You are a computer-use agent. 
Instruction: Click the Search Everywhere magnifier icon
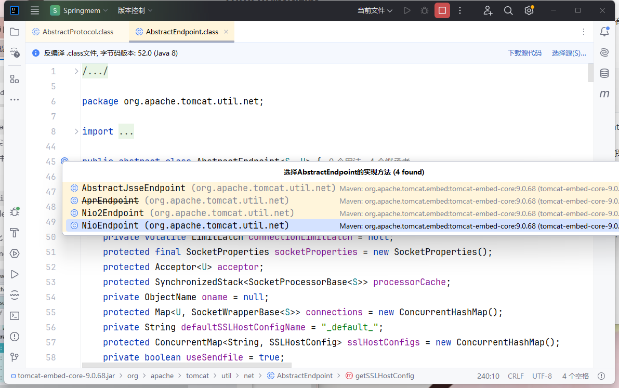[x=508, y=10]
